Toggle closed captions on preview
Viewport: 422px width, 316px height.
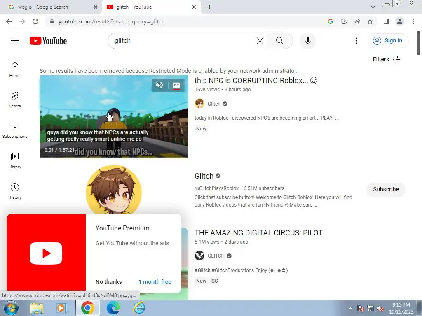pos(176,85)
